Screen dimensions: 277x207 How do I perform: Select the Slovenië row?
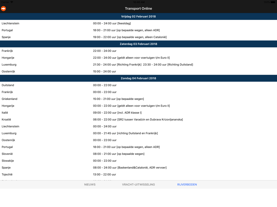click(138, 154)
